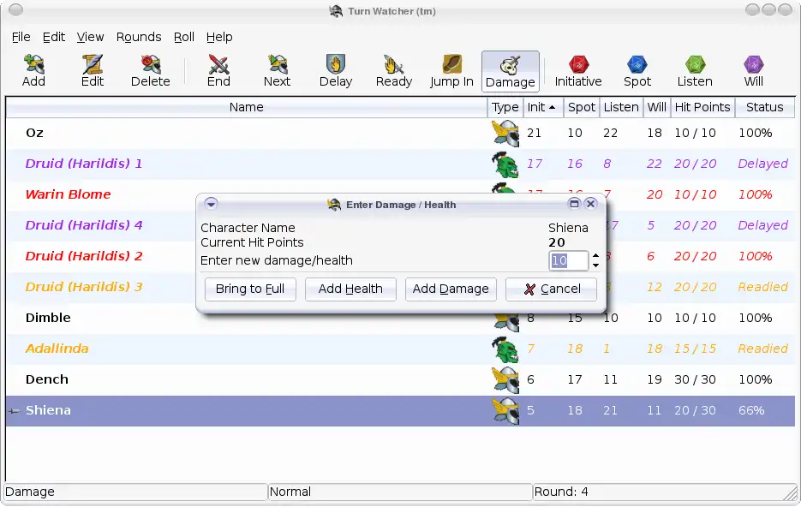Image resolution: width=801 pixels, height=507 pixels.
Task: Select the Oz row name
Action: click(34, 134)
